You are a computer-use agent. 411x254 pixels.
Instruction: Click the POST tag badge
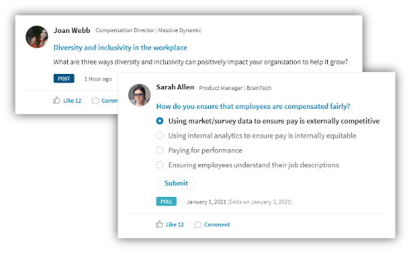tap(64, 79)
